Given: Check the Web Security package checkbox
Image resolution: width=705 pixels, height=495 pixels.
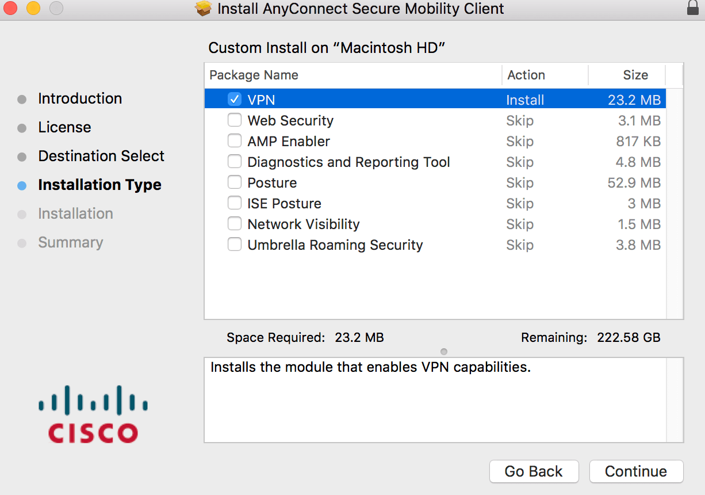Looking at the screenshot, I should pos(235,120).
